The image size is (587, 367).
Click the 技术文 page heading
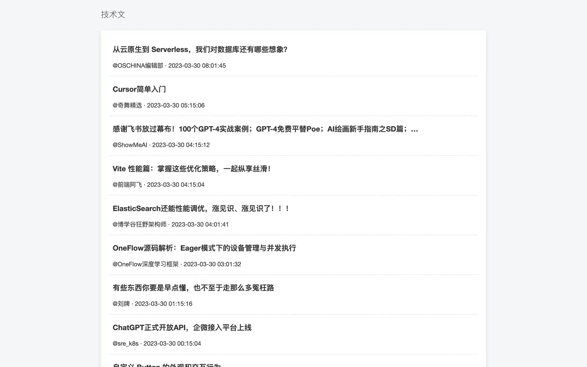coord(113,15)
